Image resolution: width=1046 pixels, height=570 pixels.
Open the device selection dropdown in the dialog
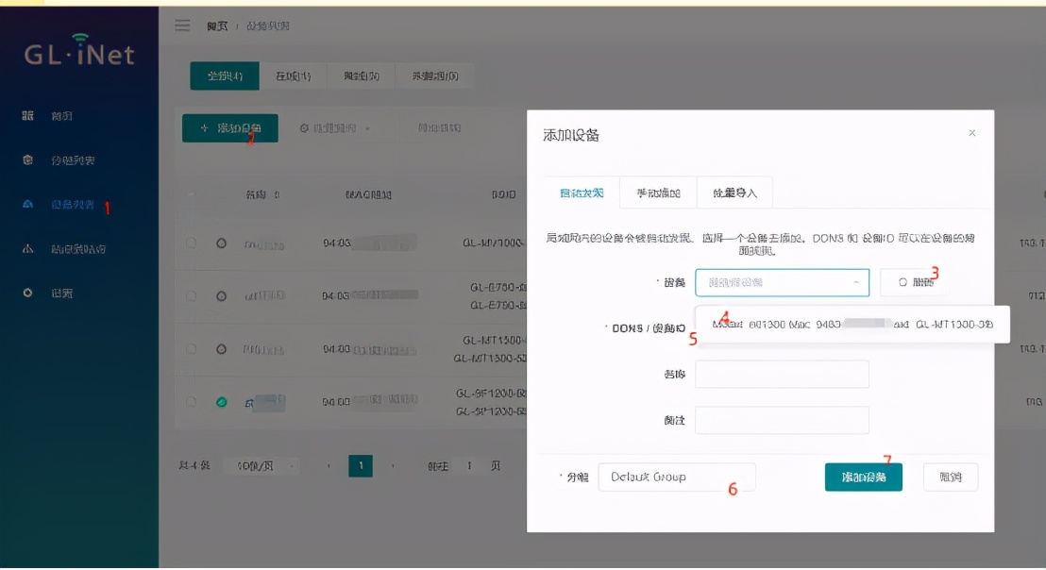click(782, 282)
